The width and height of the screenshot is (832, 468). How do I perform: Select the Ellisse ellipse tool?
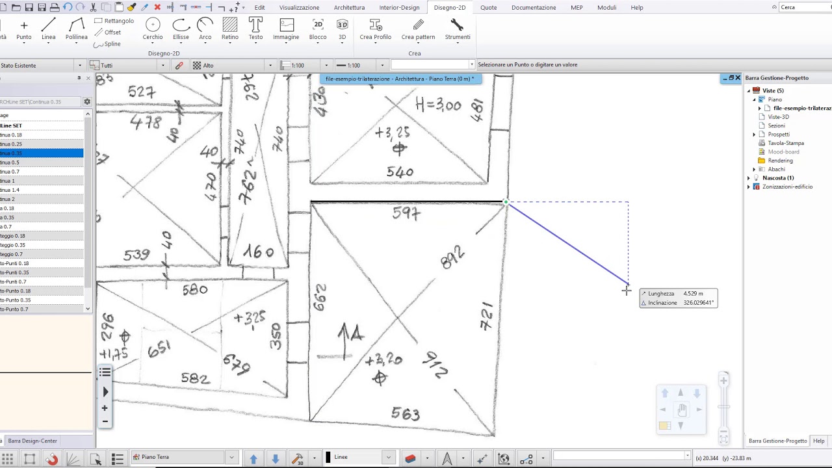[x=181, y=30]
